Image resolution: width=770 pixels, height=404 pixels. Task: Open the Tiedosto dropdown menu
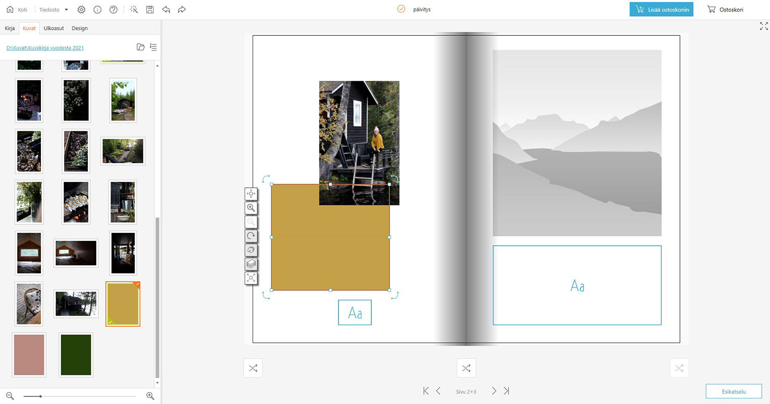coord(54,10)
